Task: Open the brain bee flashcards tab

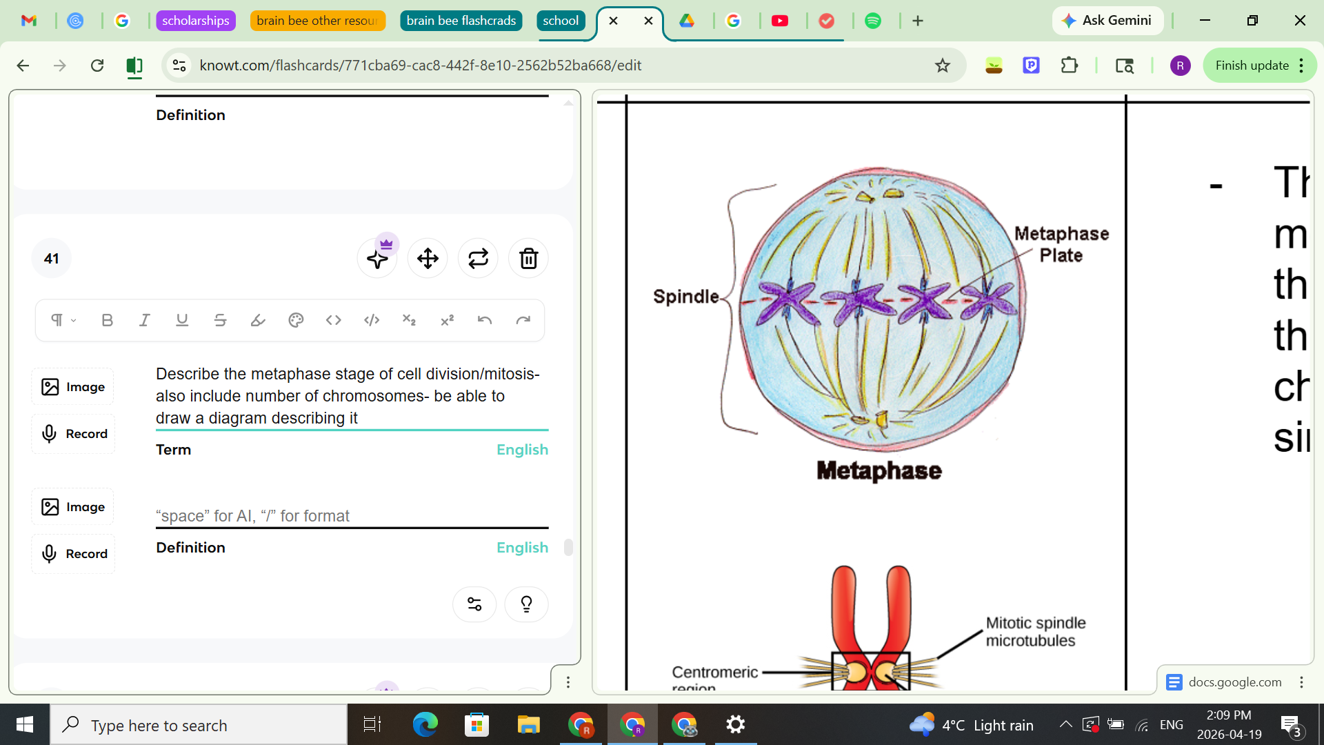Action: (x=461, y=21)
